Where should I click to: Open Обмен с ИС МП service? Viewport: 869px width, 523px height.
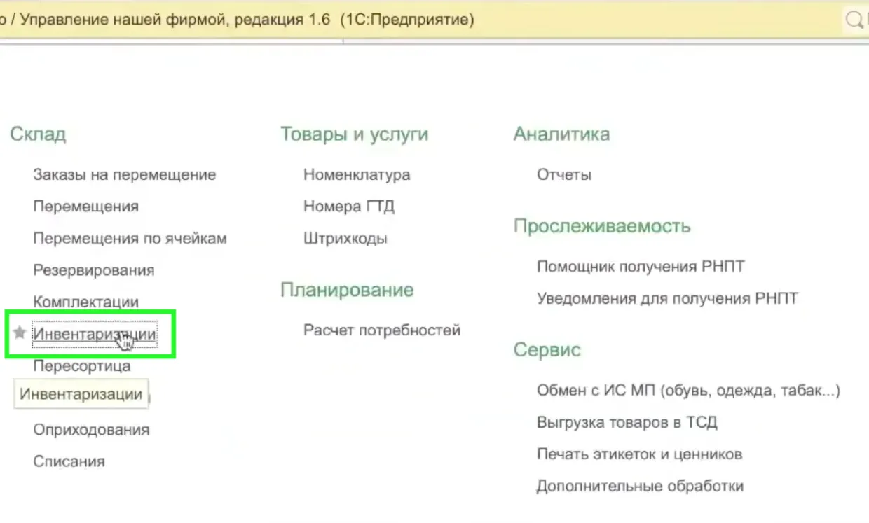point(687,391)
